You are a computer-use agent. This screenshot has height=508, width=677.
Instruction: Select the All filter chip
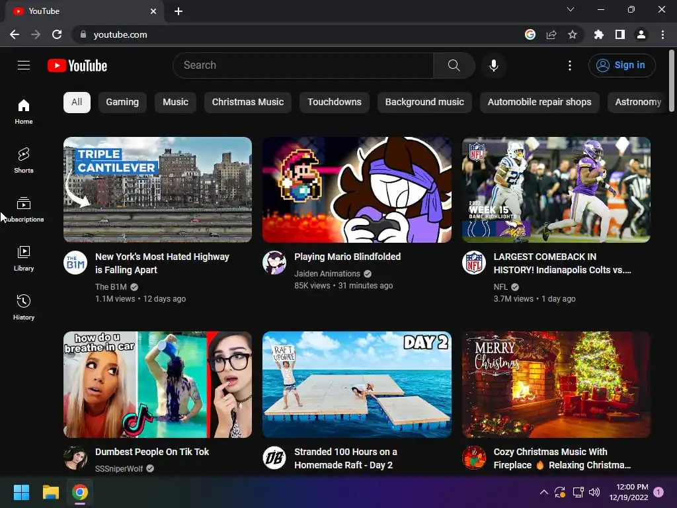[77, 103]
